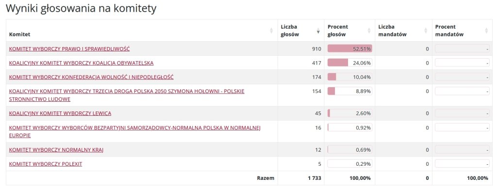
Task: Click the 52,51% vote percentage bar
Action: point(350,48)
